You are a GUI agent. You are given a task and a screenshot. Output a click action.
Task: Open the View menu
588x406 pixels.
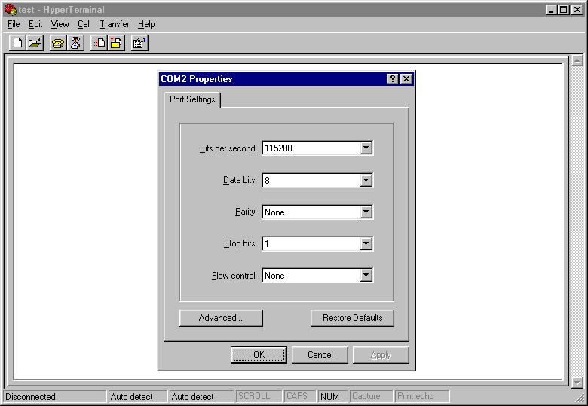[x=60, y=24]
